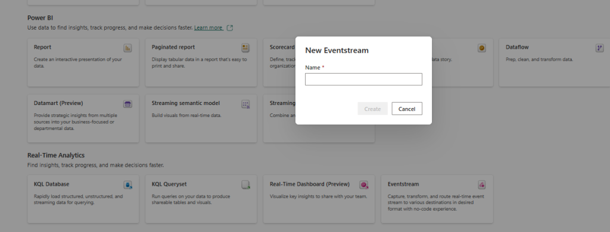Click the KQL Queryset icon
The height and width of the screenshot is (232, 610).
(x=245, y=185)
